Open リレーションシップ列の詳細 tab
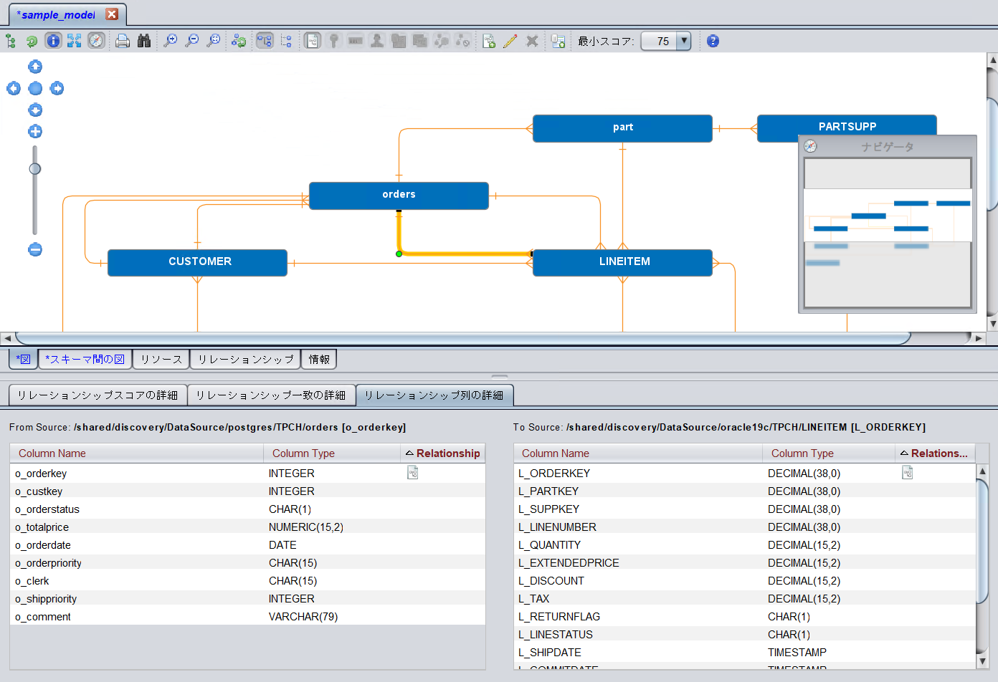 [434, 395]
